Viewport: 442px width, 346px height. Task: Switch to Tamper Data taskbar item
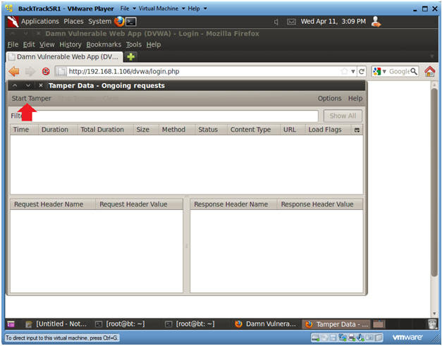[336, 324]
